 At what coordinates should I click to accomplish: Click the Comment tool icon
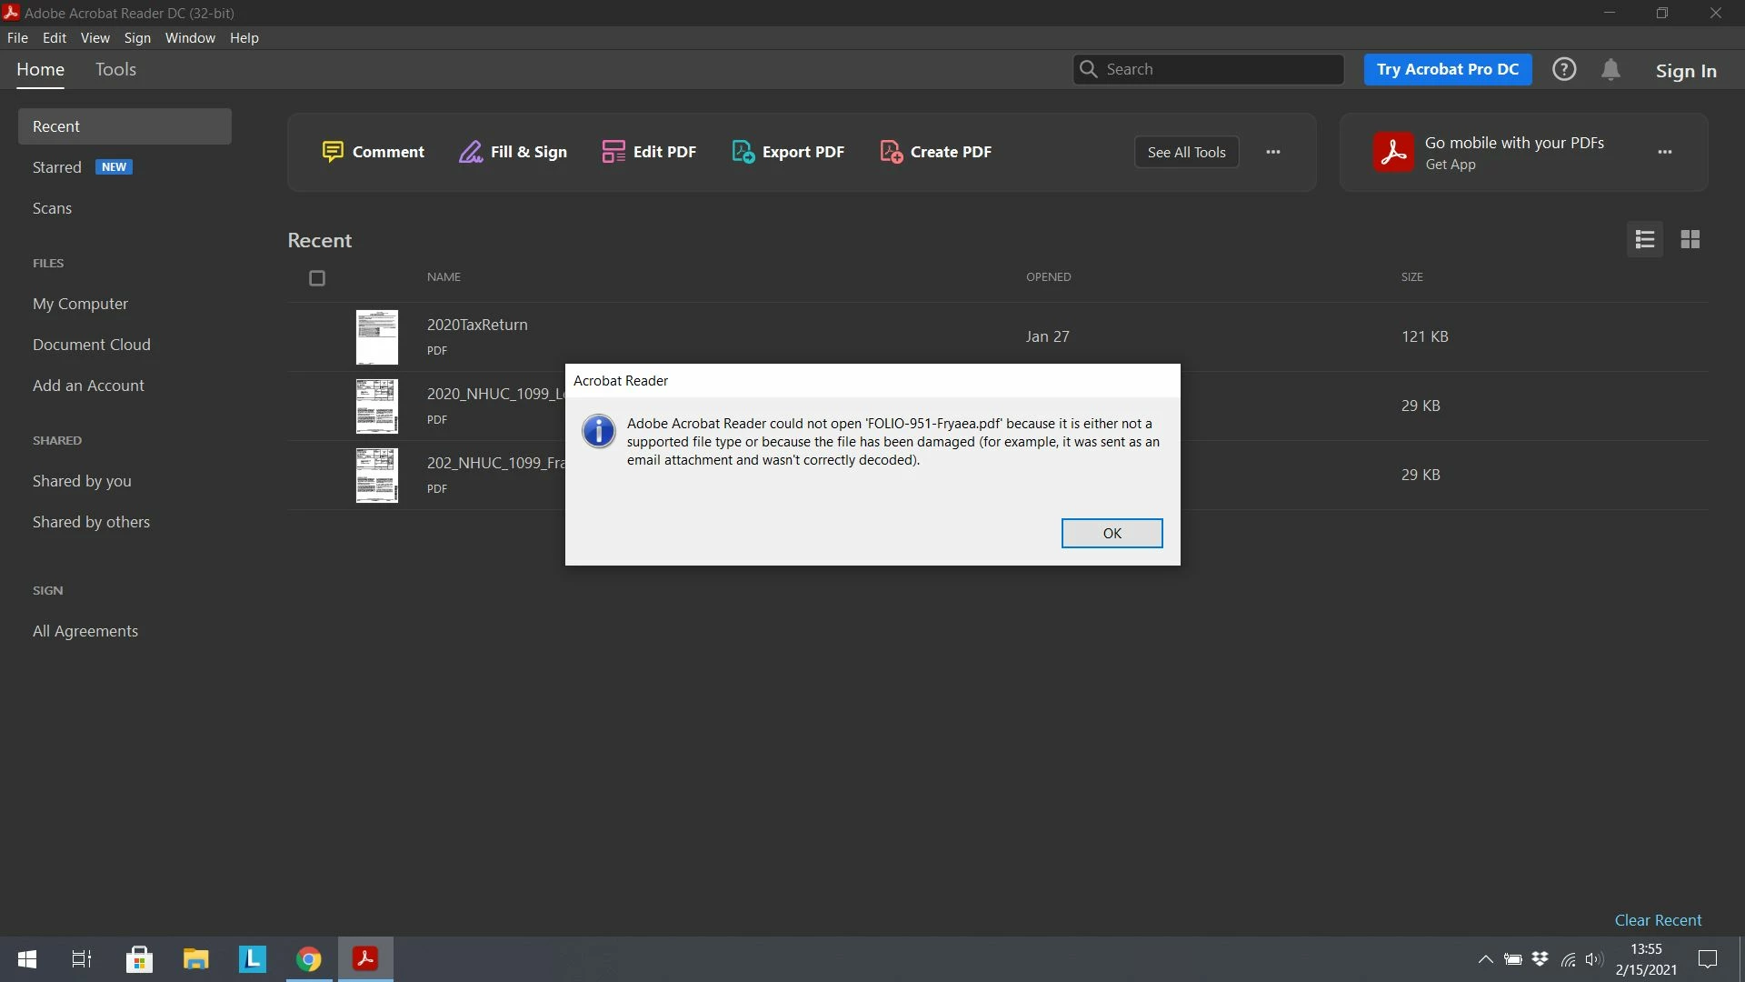coord(333,152)
